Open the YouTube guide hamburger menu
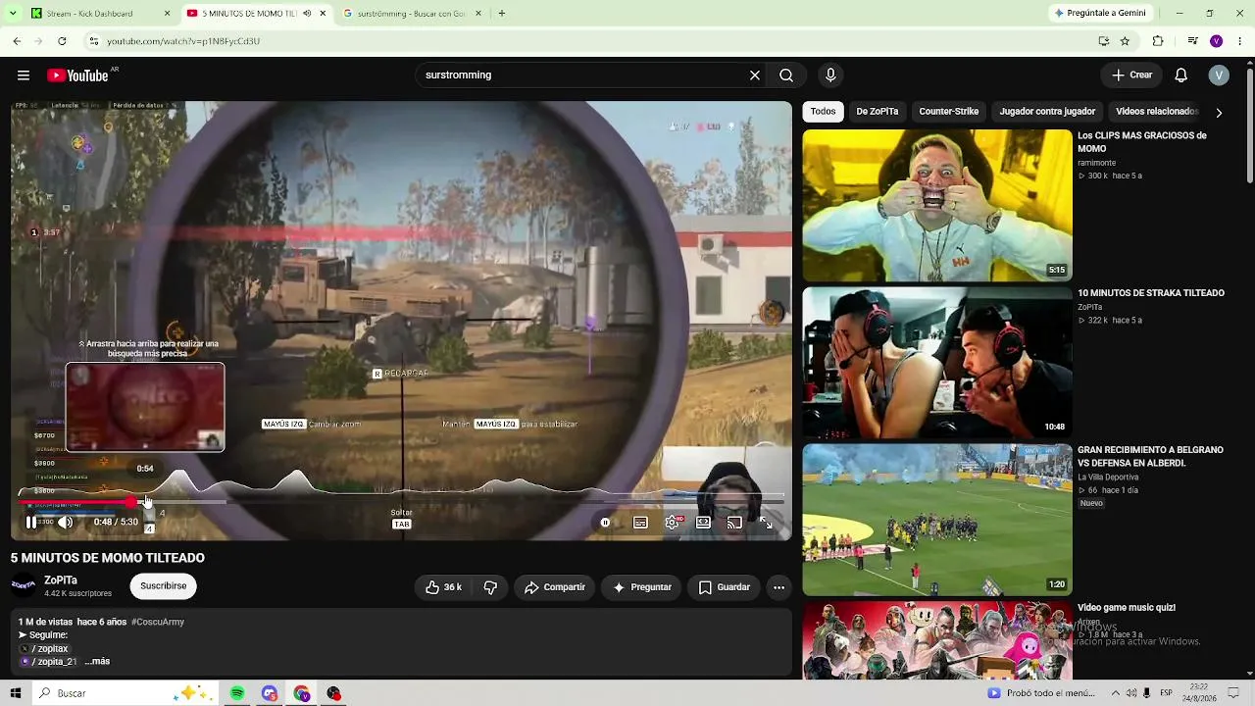The height and width of the screenshot is (706, 1255). click(x=24, y=76)
